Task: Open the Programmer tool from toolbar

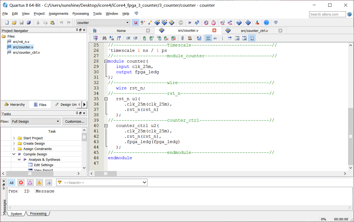Action: click(248, 23)
